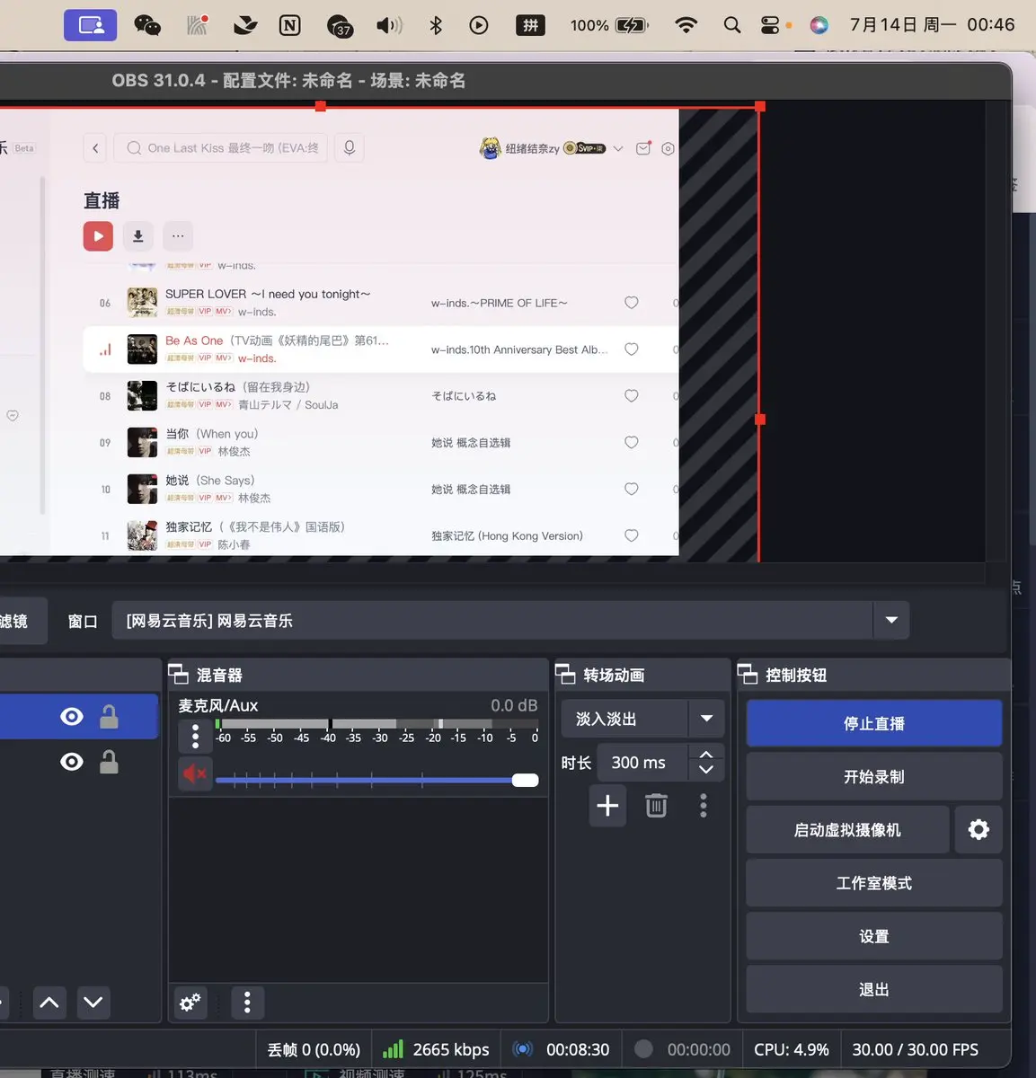
Task: Click 工作室模式 button
Action: pyautogui.click(x=874, y=882)
